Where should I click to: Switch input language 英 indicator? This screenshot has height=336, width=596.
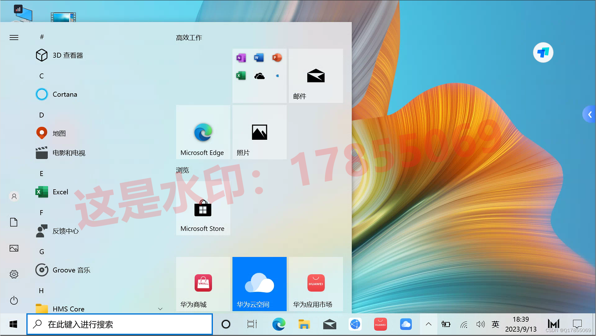pos(496,324)
